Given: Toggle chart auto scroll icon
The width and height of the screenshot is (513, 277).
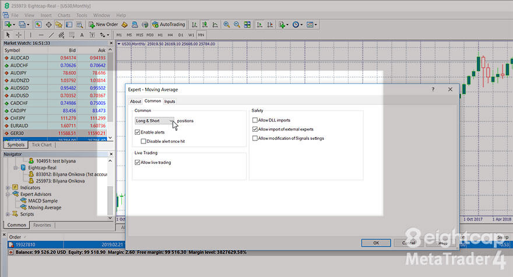Looking at the screenshot, I should pyautogui.click(x=259, y=24).
